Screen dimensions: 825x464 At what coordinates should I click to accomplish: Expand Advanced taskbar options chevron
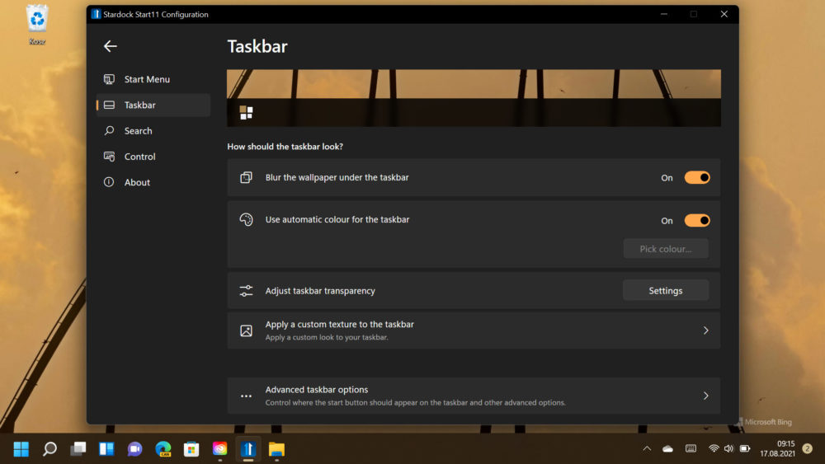[x=705, y=396]
